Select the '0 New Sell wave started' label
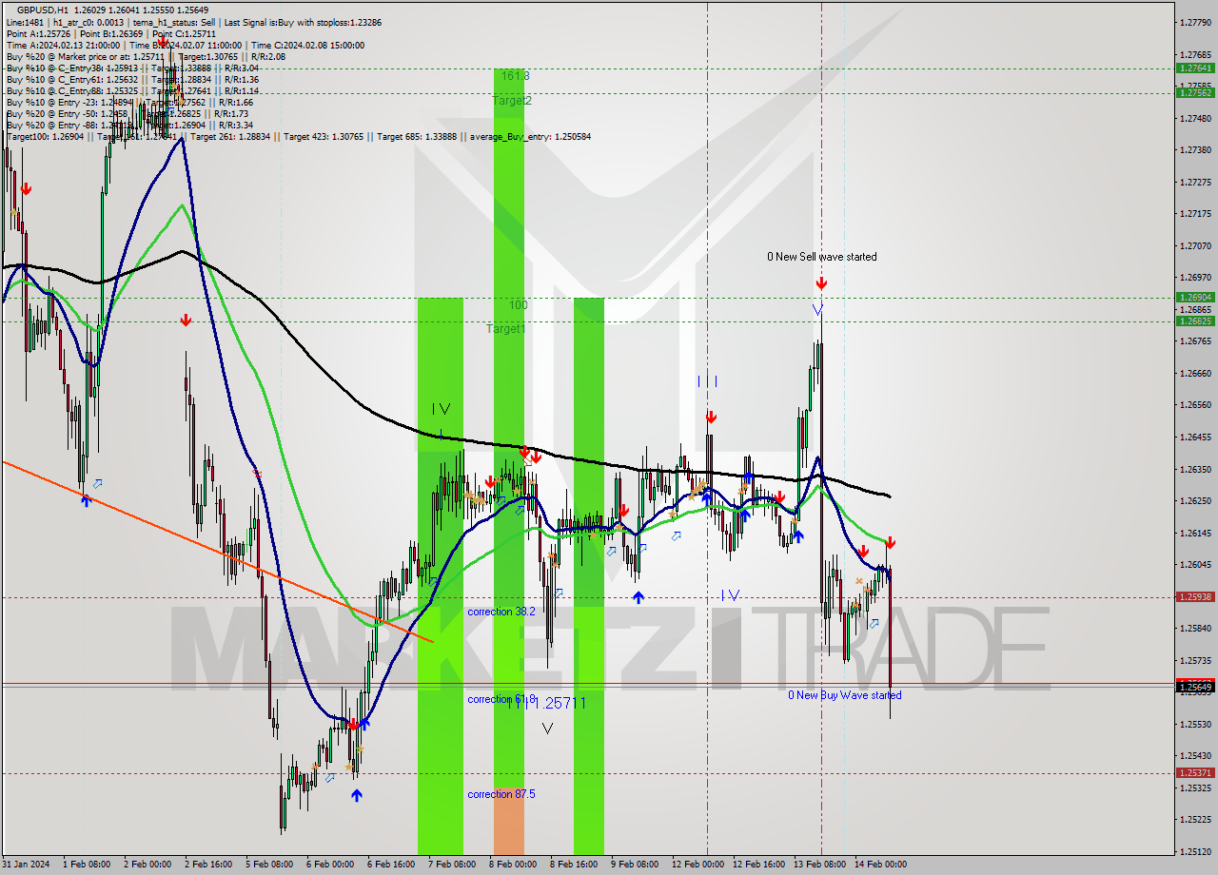1218x875 pixels. (822, 257)
